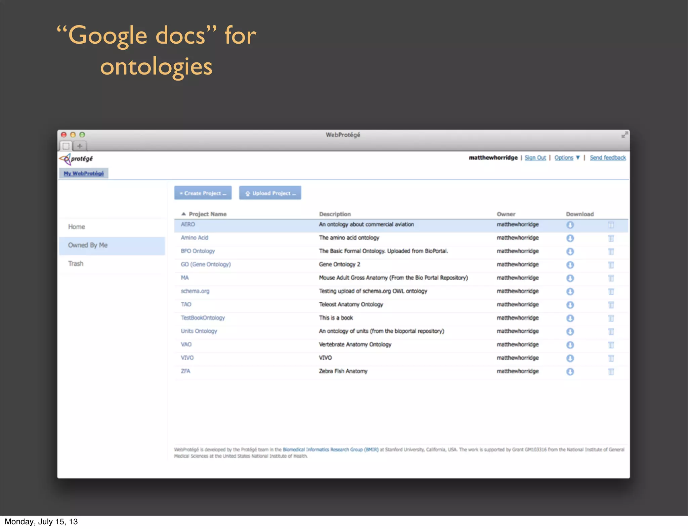Download the TAO project

point(570,305)
